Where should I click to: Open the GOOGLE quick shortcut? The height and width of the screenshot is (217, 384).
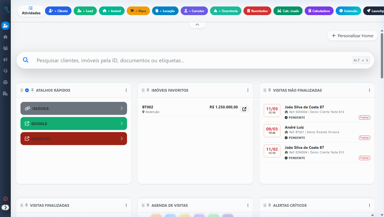click(x=74, y=123)
